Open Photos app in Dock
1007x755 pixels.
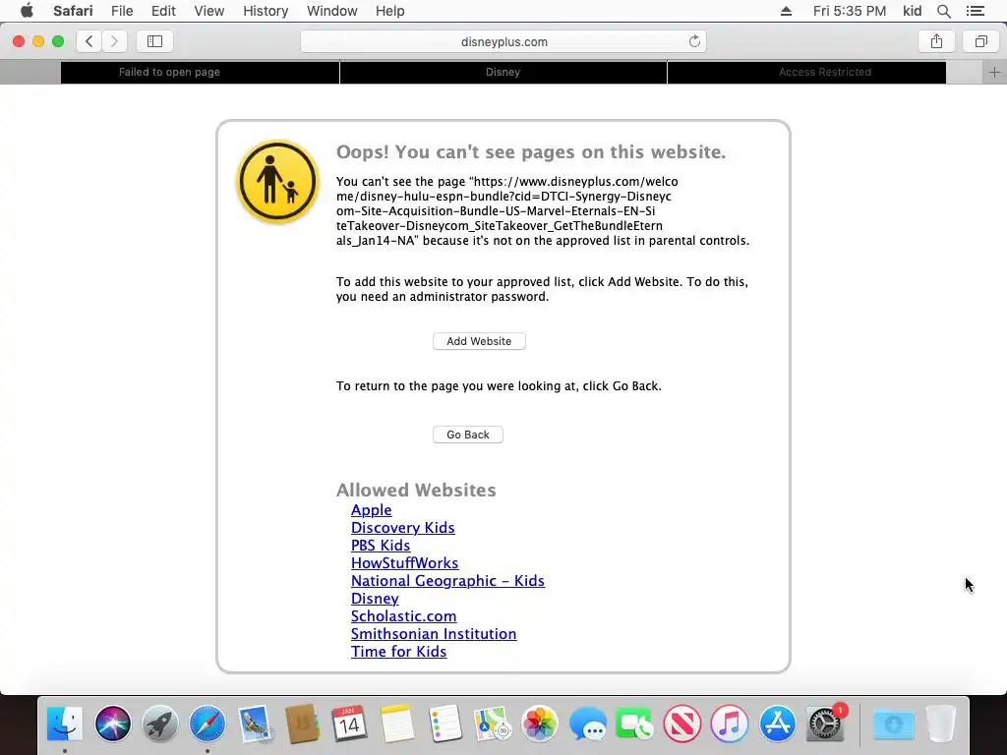(x=540, y=724)
